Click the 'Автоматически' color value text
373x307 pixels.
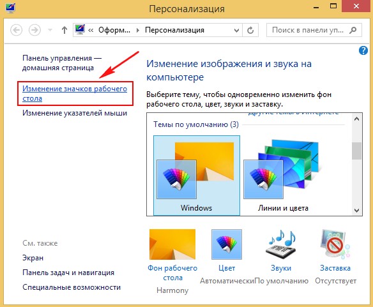227,281
